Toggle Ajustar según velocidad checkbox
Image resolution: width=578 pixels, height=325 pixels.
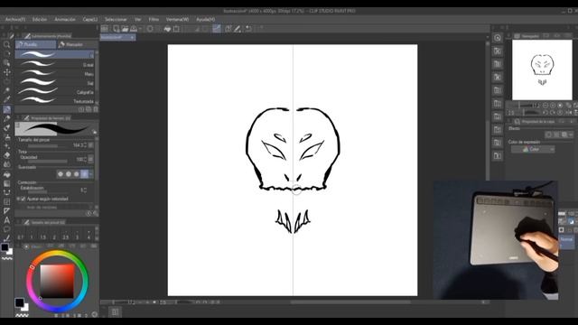[23, 199]
